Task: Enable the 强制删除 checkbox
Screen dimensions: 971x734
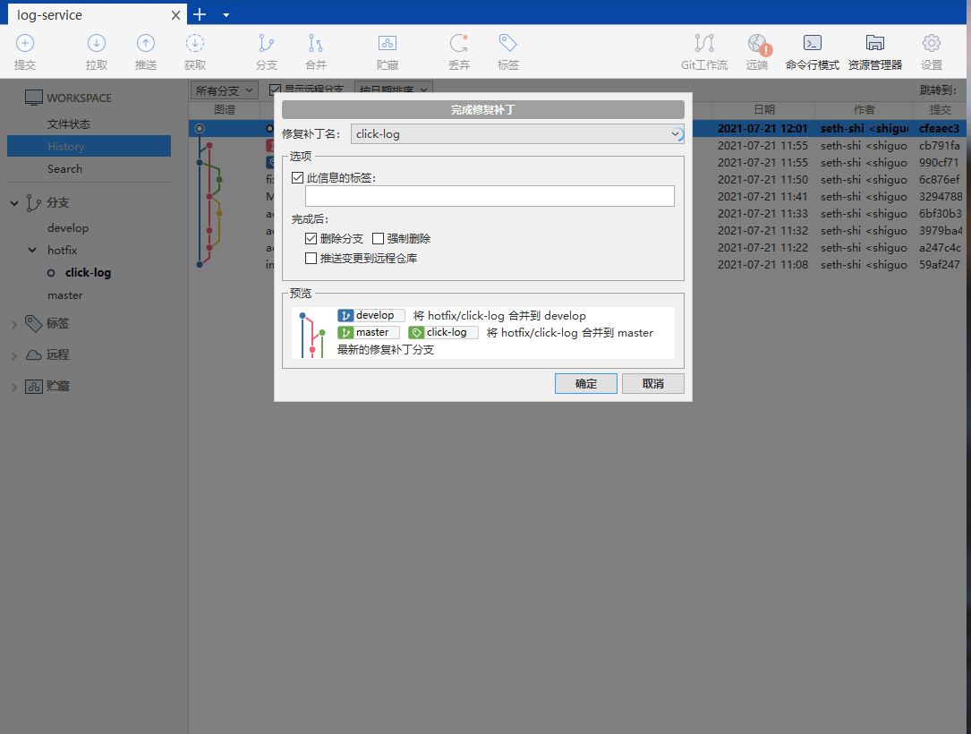Action: (378, 238)
